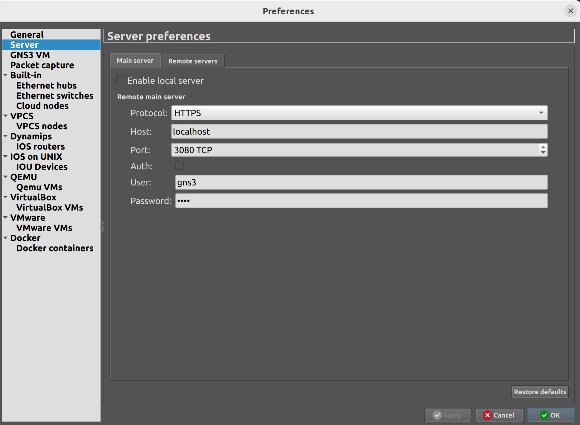Viewport: 580px width, 425px height.
Task: Select the Main server tab
Action: [x=135, y=60]
